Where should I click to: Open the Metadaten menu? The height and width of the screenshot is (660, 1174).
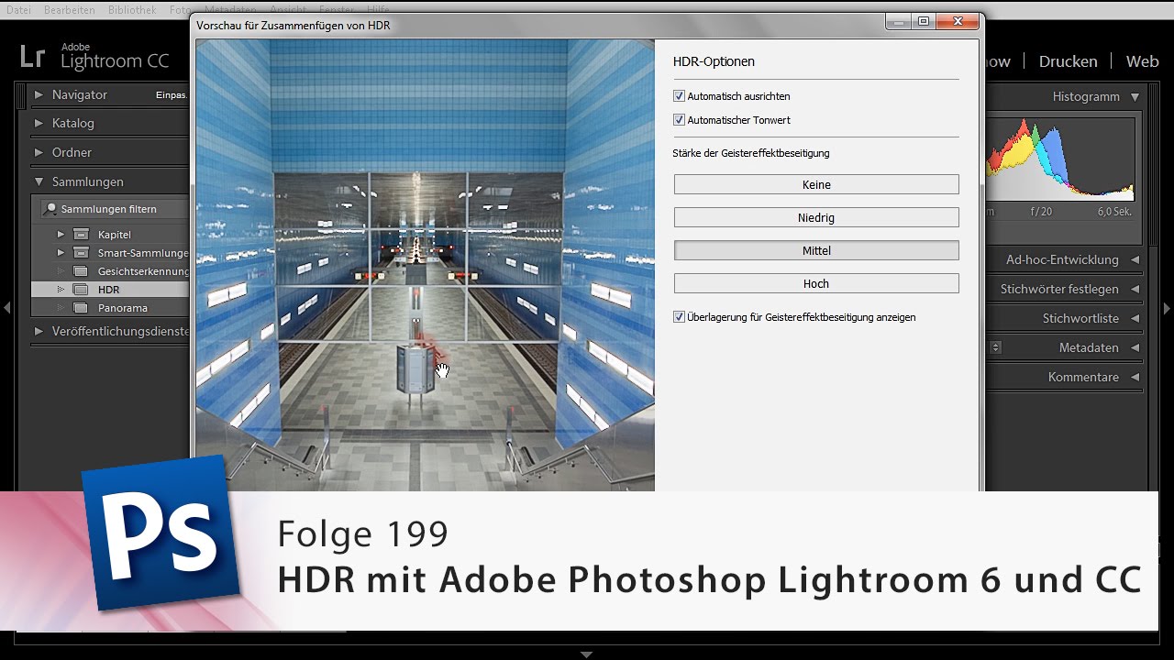tap(231, 10)
